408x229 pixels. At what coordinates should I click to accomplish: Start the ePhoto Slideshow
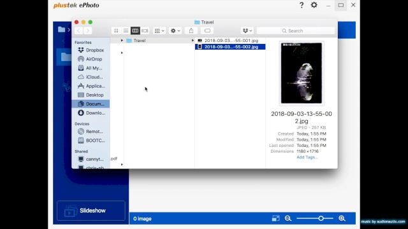[x=91, y=211]
